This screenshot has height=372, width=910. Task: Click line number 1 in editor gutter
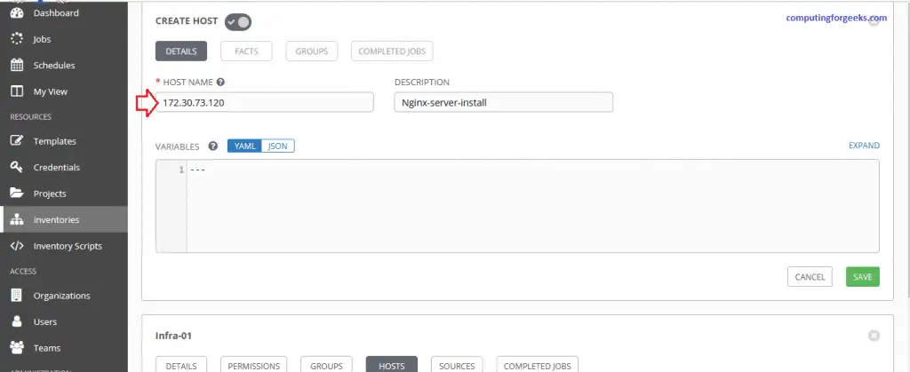181,170
